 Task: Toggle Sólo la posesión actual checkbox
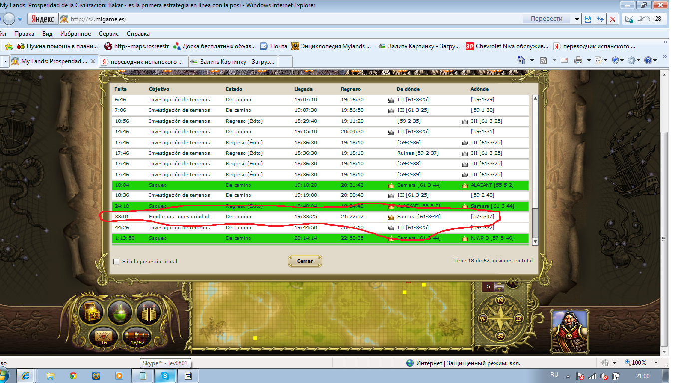pos(116,261)
